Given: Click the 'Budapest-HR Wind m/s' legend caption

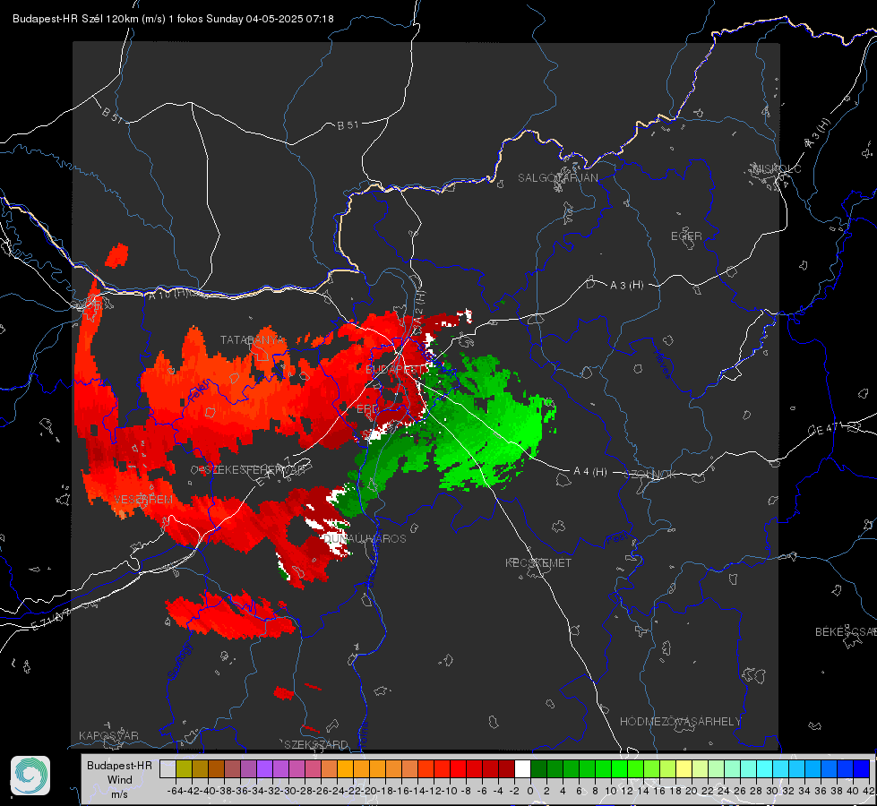Looking at the screenshot, I should (120, 779).
